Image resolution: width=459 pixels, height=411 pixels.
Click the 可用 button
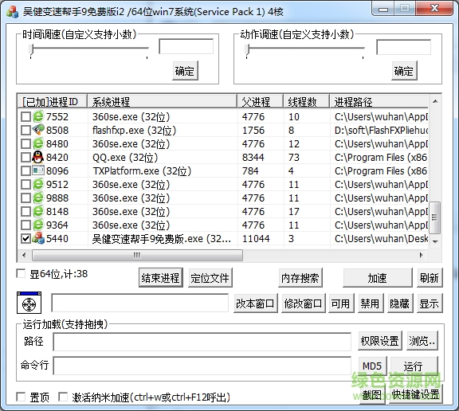point(341,303)
